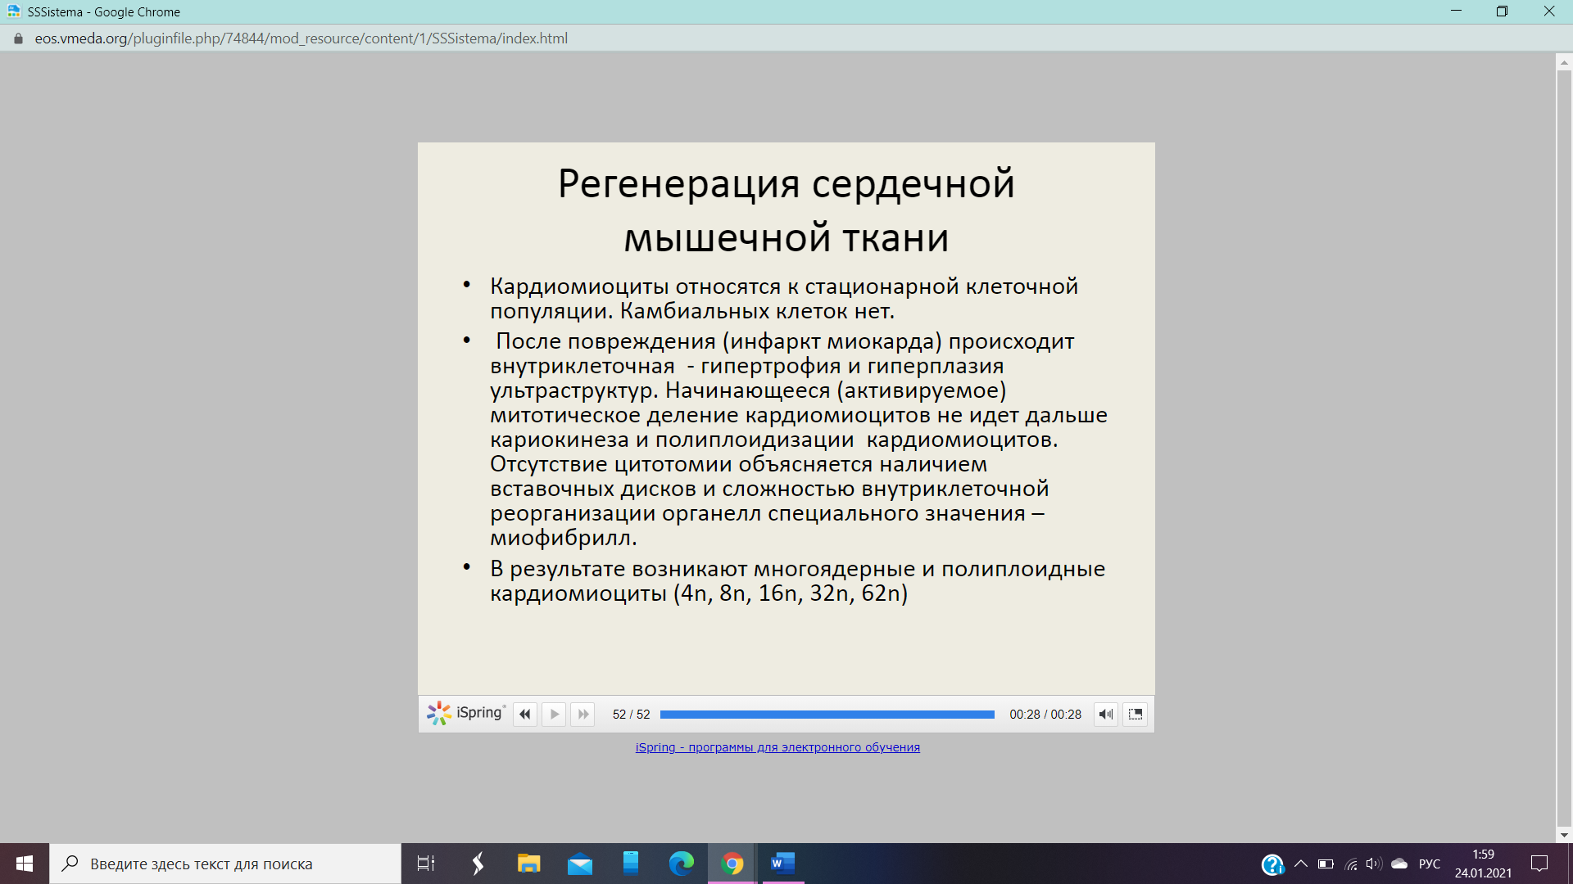Switch to Microsoft Word on the taskbar
This screenshot has height=884, width=1573.
(x=783, y=864)
